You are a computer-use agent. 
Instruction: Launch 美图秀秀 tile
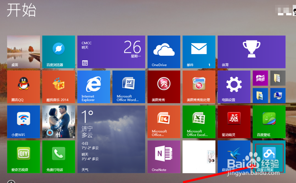[x=164, y=87]
